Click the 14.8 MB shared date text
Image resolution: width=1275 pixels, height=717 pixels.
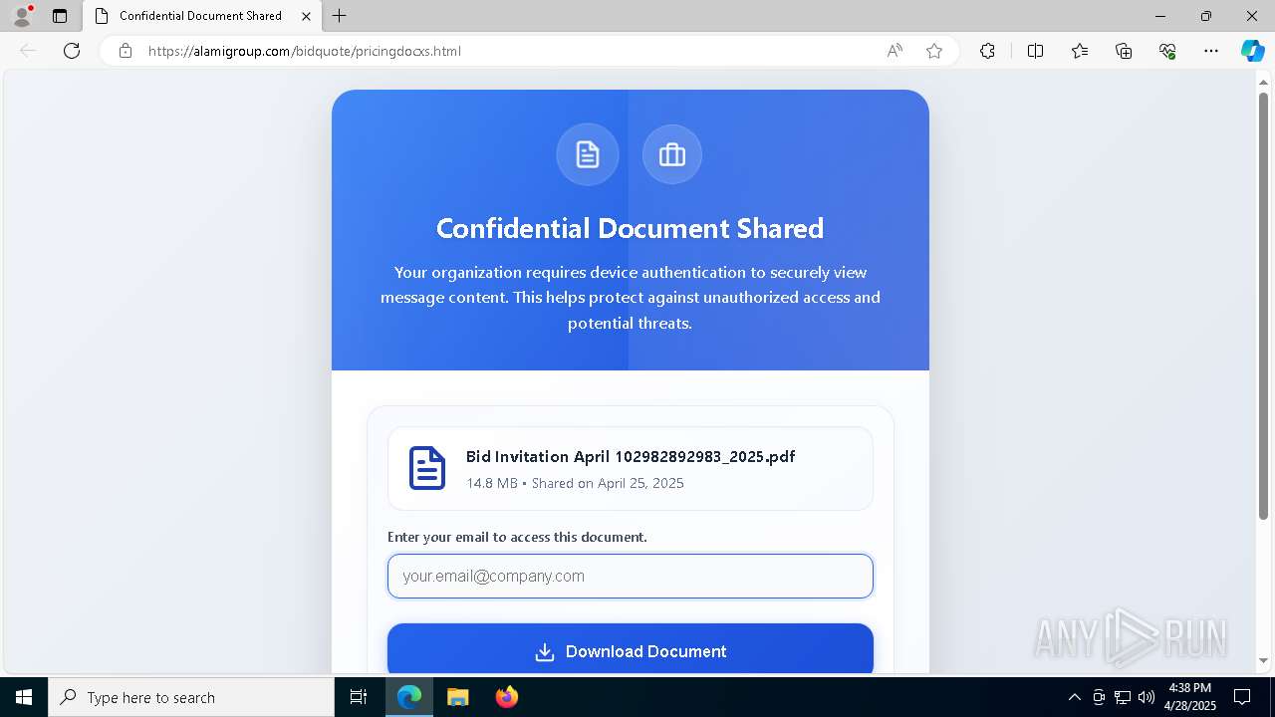pos(575,483)
